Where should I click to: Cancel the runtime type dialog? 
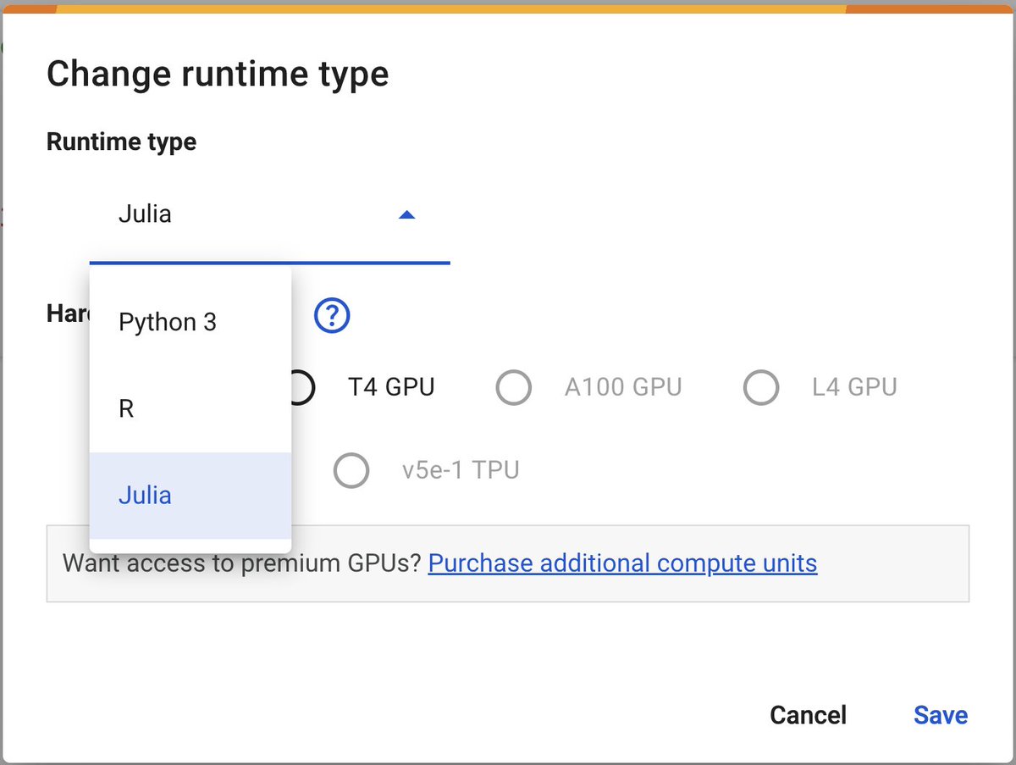coord(808,715)
